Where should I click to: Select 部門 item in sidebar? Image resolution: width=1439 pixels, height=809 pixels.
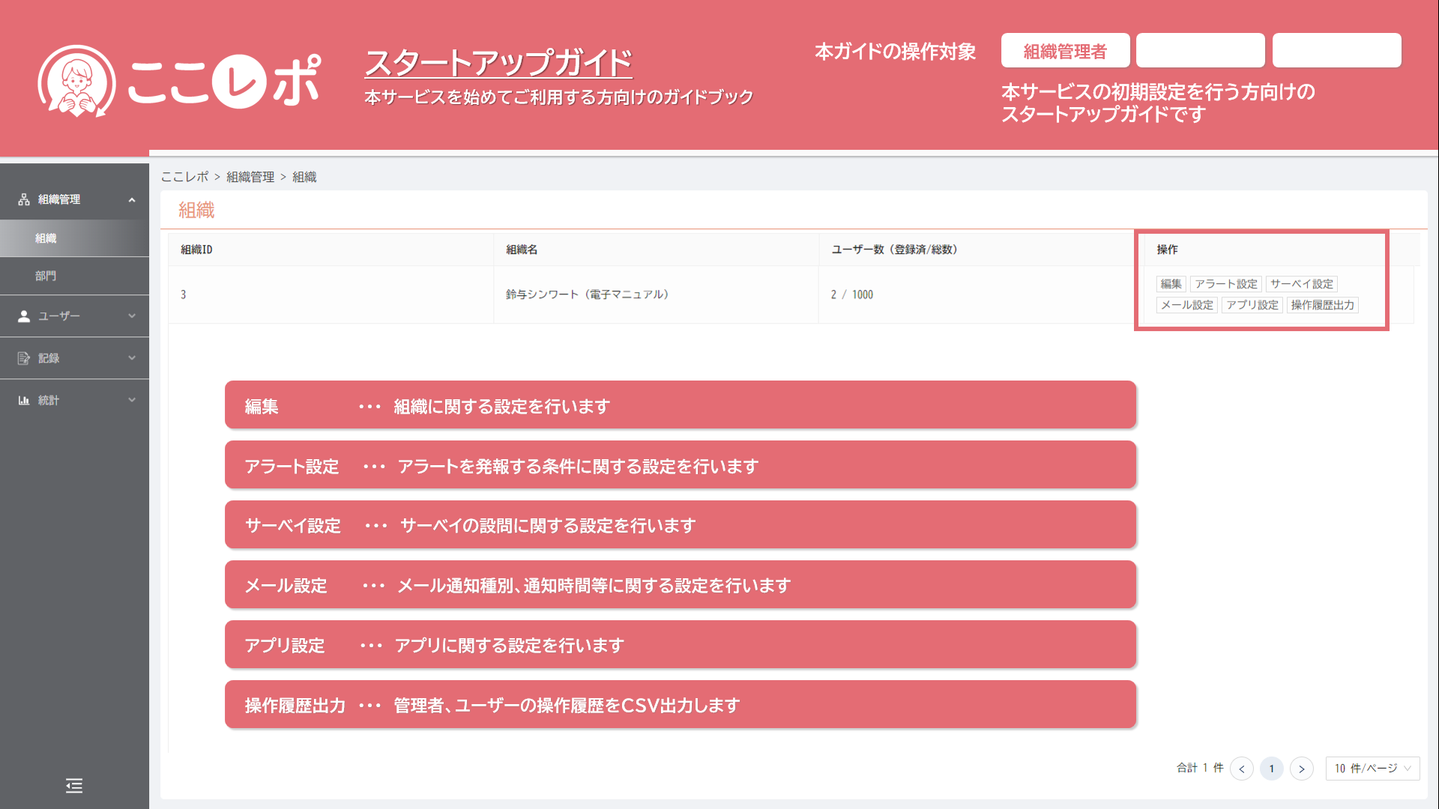[46, 276]
